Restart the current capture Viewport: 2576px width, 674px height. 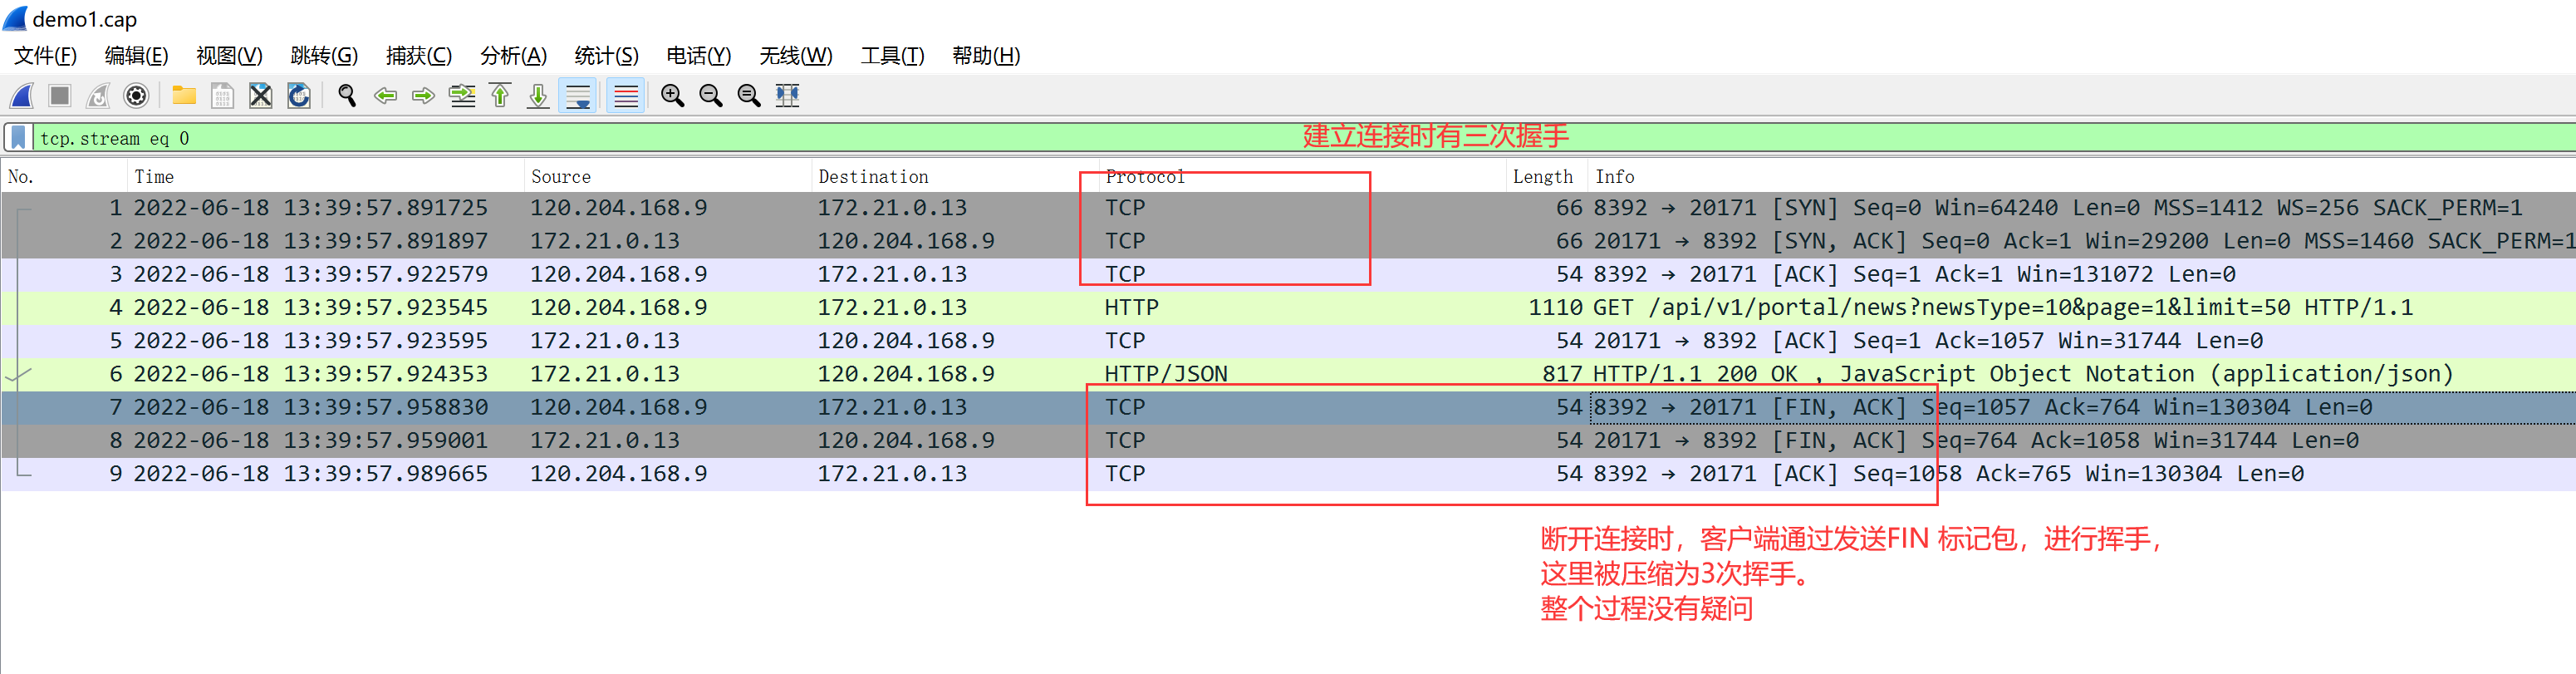(98, 96)
